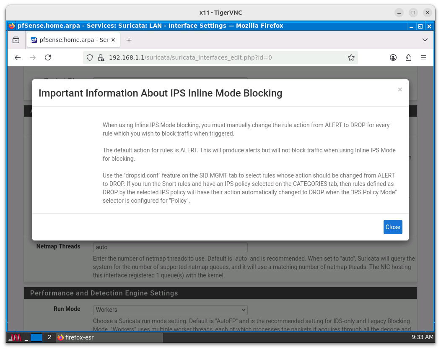
Task: Click the Firefox logo in the title bar
Action: click(x=12, y=26)
